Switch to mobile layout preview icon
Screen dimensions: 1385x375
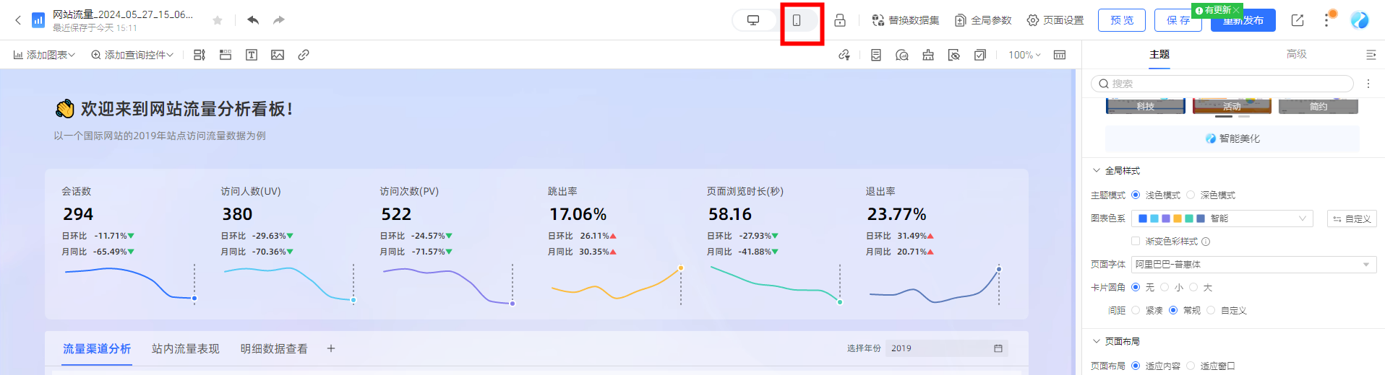coord(797,20)
